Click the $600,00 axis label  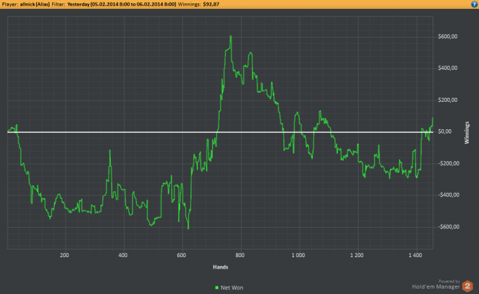448,36
